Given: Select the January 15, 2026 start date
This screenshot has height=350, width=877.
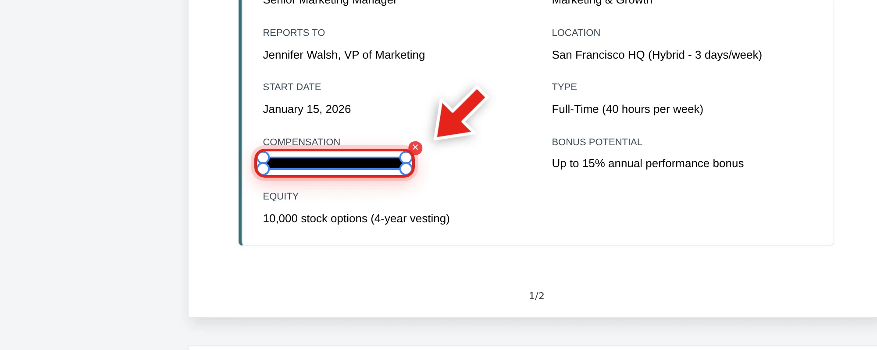Looking at the screenshot, I should tap(307, 109).
